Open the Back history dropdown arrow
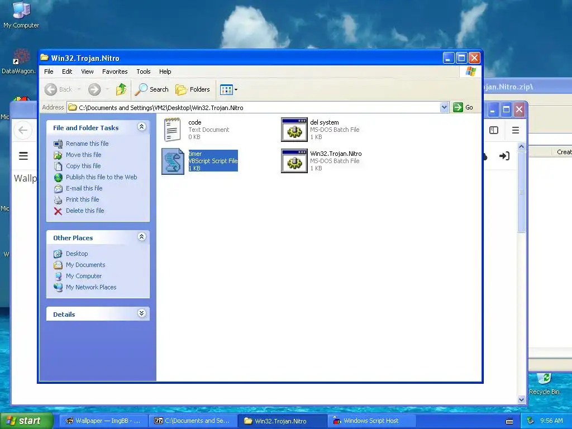The height and width of the screenshot is (429, 572). point(79,89)
